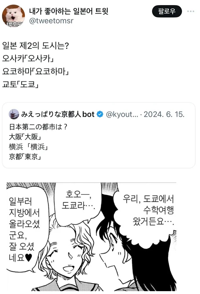The height and width of the screenshot is (294, 200).
Task: Click speech bubble 호오—, 도쿄라….
Action: pyautogui.click(x=78, y=200)
